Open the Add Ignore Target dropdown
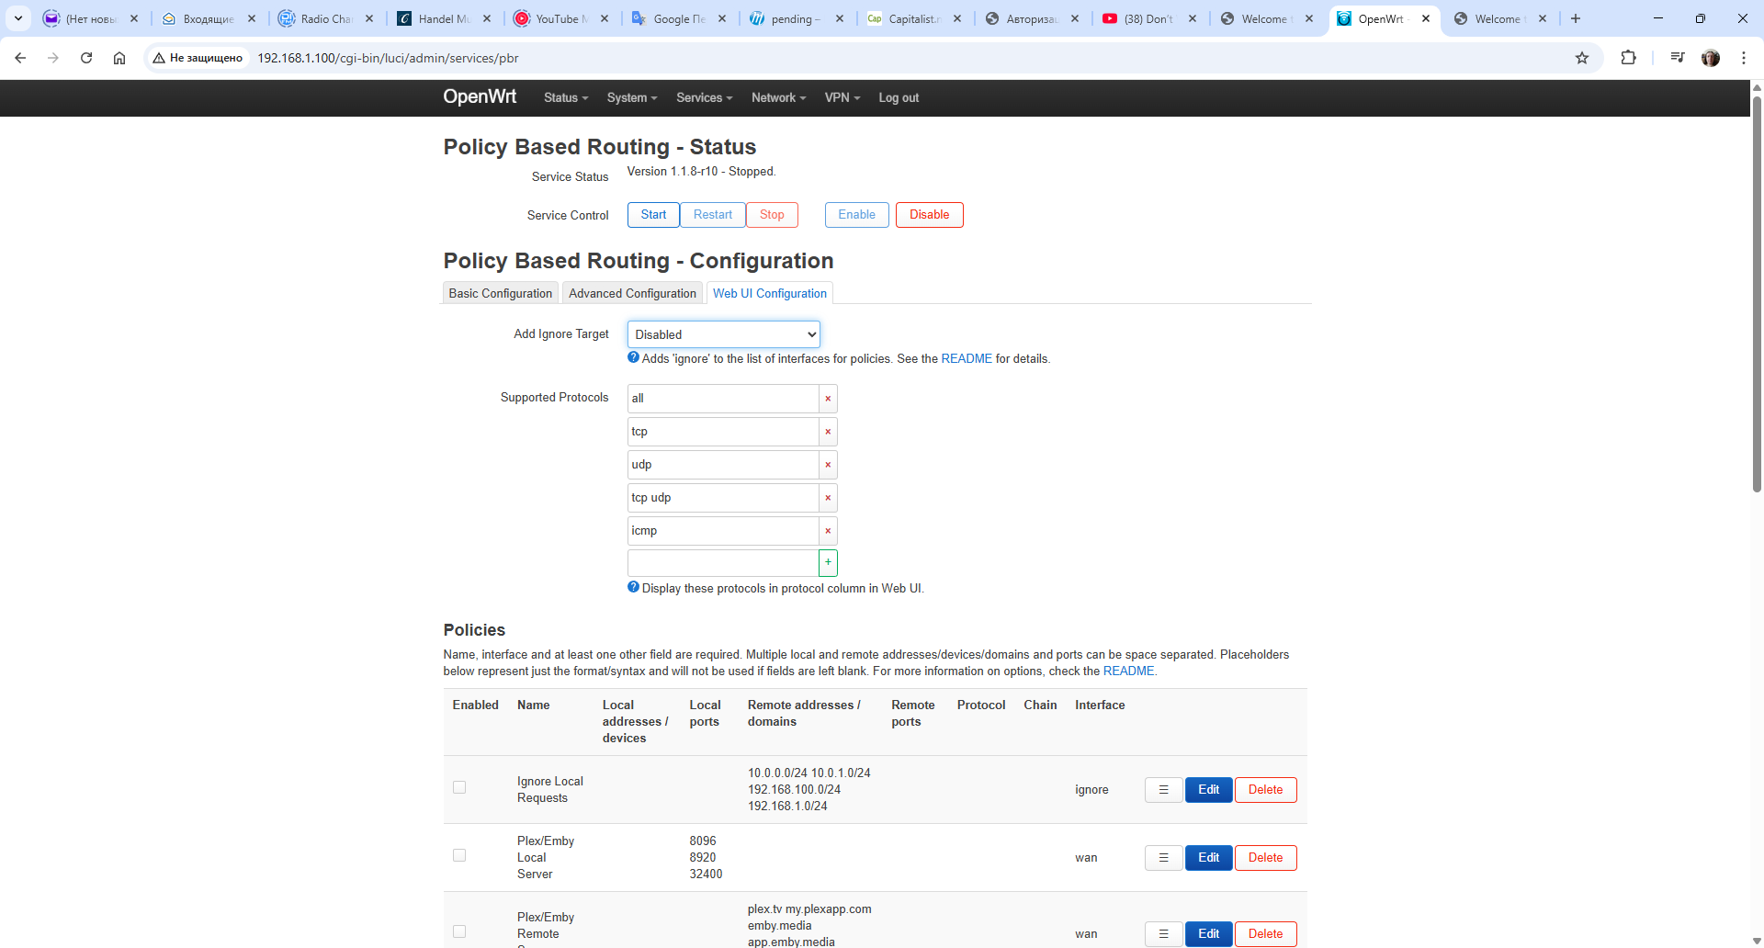Screen dimensions: 1764x948 (724, 334)
